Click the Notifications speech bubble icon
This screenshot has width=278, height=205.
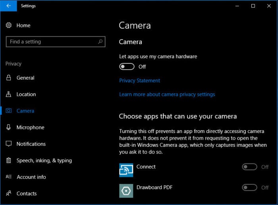(x=8, y=144)
